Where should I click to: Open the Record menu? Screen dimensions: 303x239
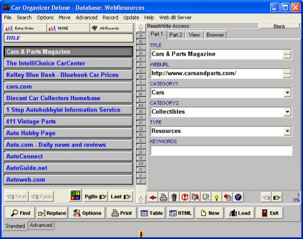click(x=110, y=18)
